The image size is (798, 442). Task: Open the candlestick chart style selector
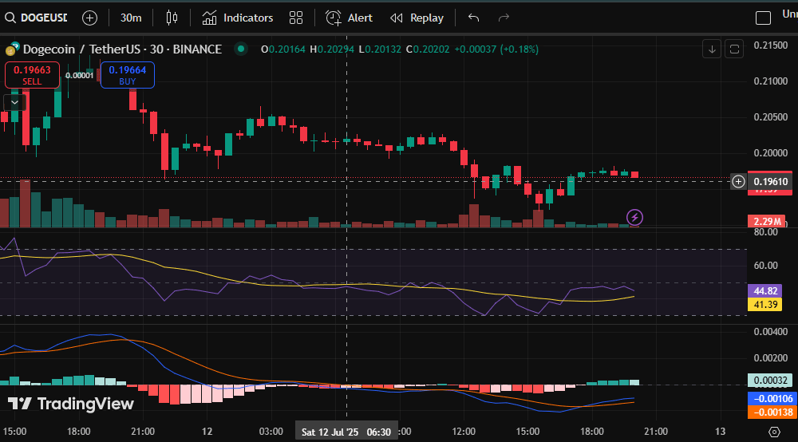(x=172, y=18)
